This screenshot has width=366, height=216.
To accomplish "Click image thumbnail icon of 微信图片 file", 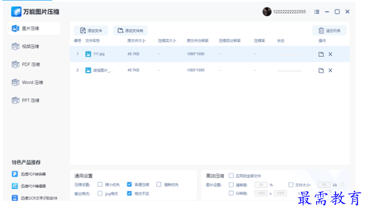I will 88,70.
